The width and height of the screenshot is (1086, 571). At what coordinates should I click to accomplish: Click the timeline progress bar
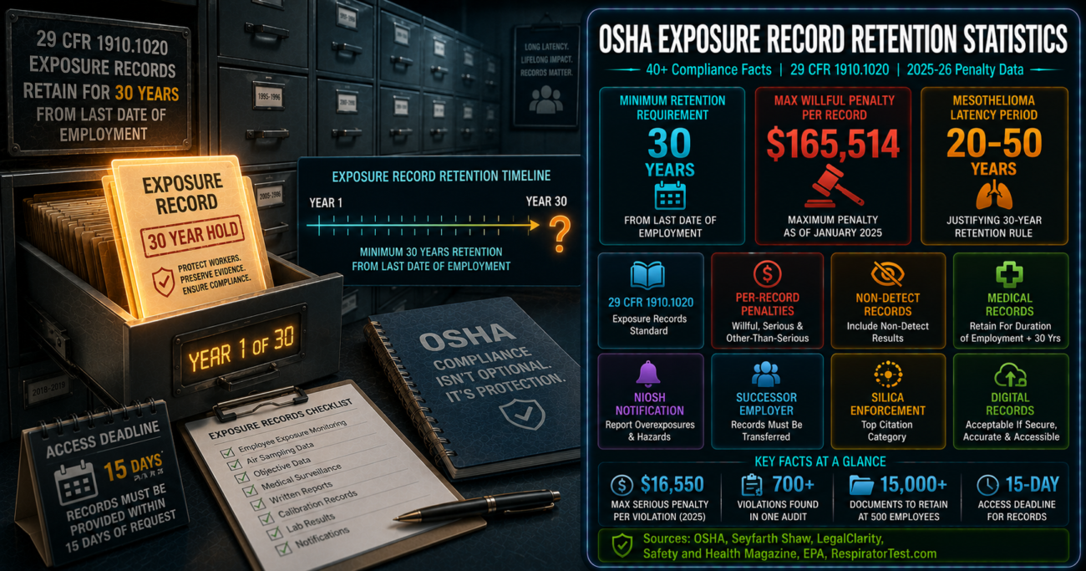pyautogui.click(x=424, y=224)
